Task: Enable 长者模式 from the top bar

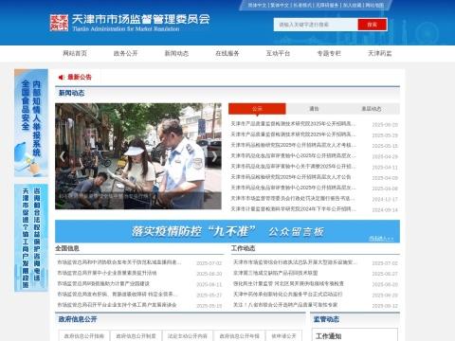Action: (x=302, y=5)
